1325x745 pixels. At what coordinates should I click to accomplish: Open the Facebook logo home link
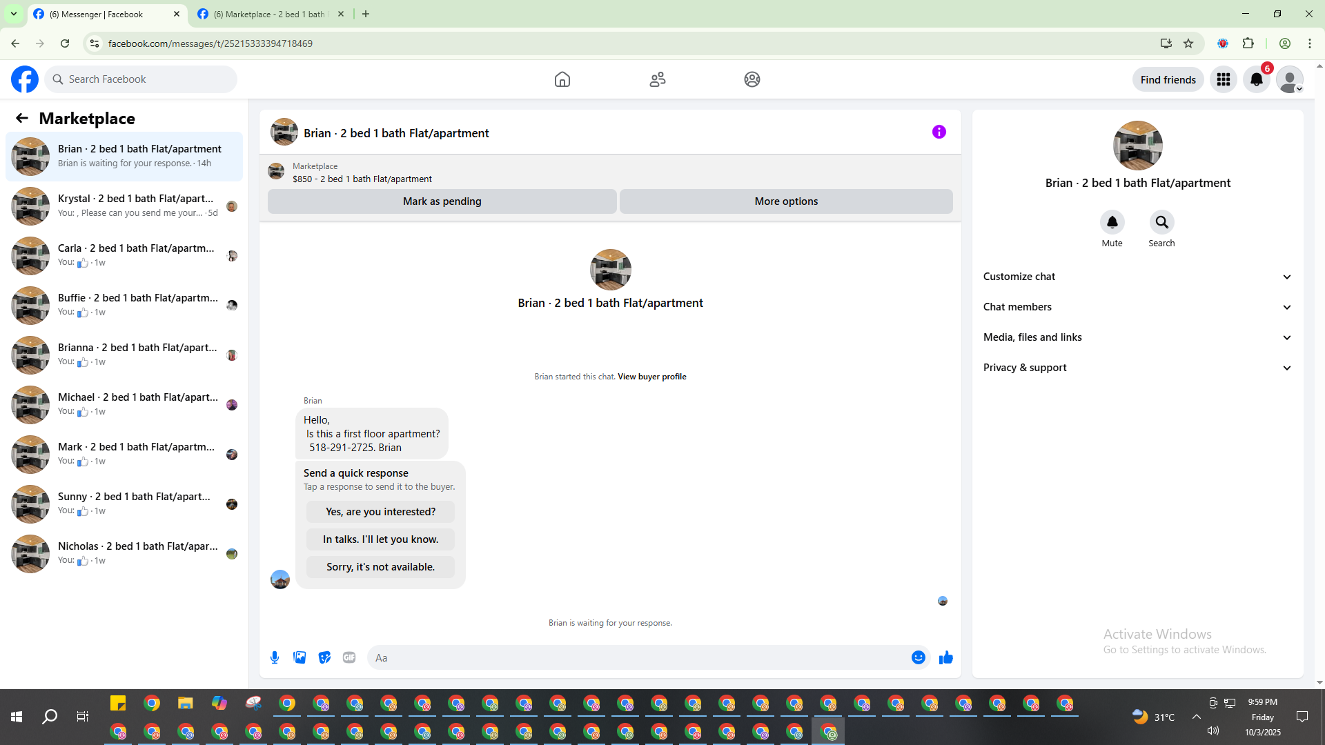pyautogui.click(x=25, y=79)
